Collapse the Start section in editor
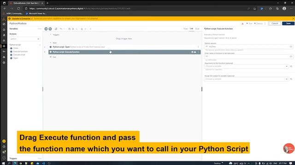The width and height of the screenshot is (295, 165). 51,43
